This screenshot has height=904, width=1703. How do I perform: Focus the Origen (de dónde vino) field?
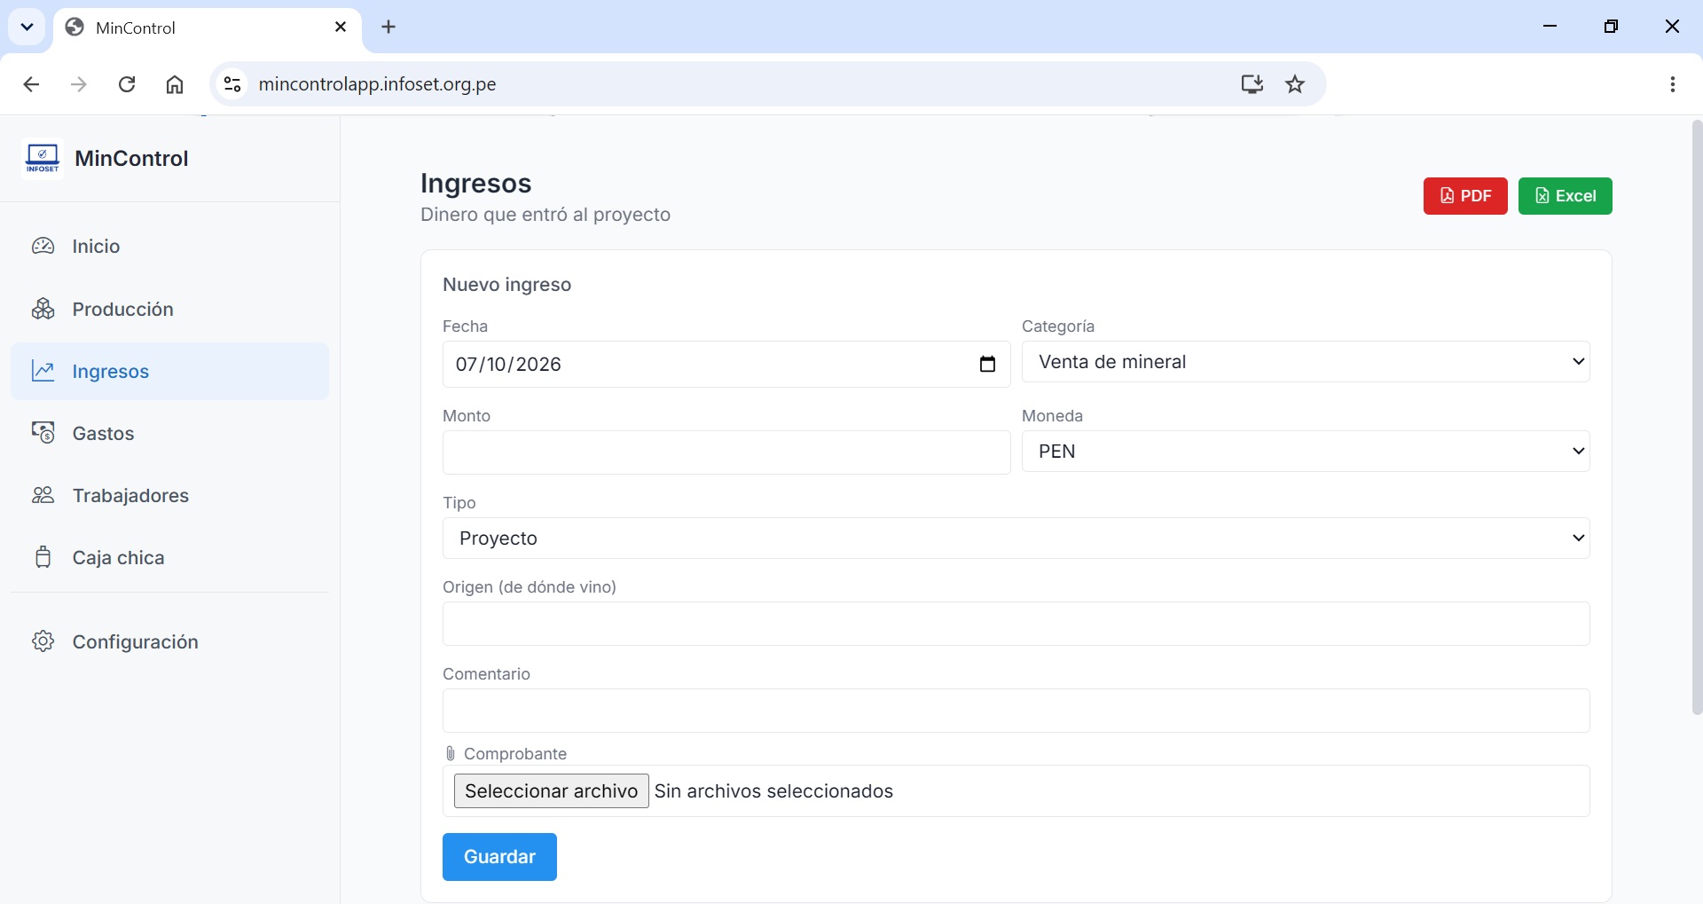[x=1016, y=624]
